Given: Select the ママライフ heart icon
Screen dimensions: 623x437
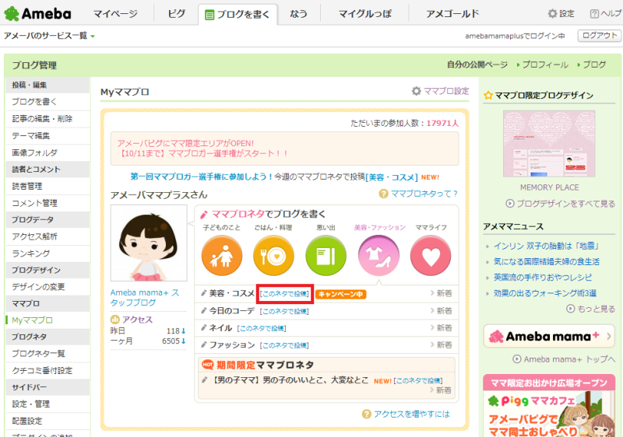Looking at the screenshot, I should point(431,255).
